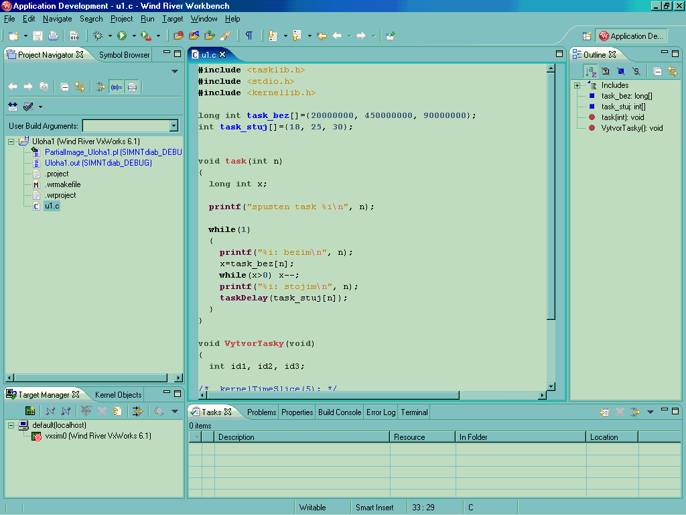Expand the Includes node in Outline
Viewport: 686px width, 515px height.
pyautogui.click(x=577, y=85)
